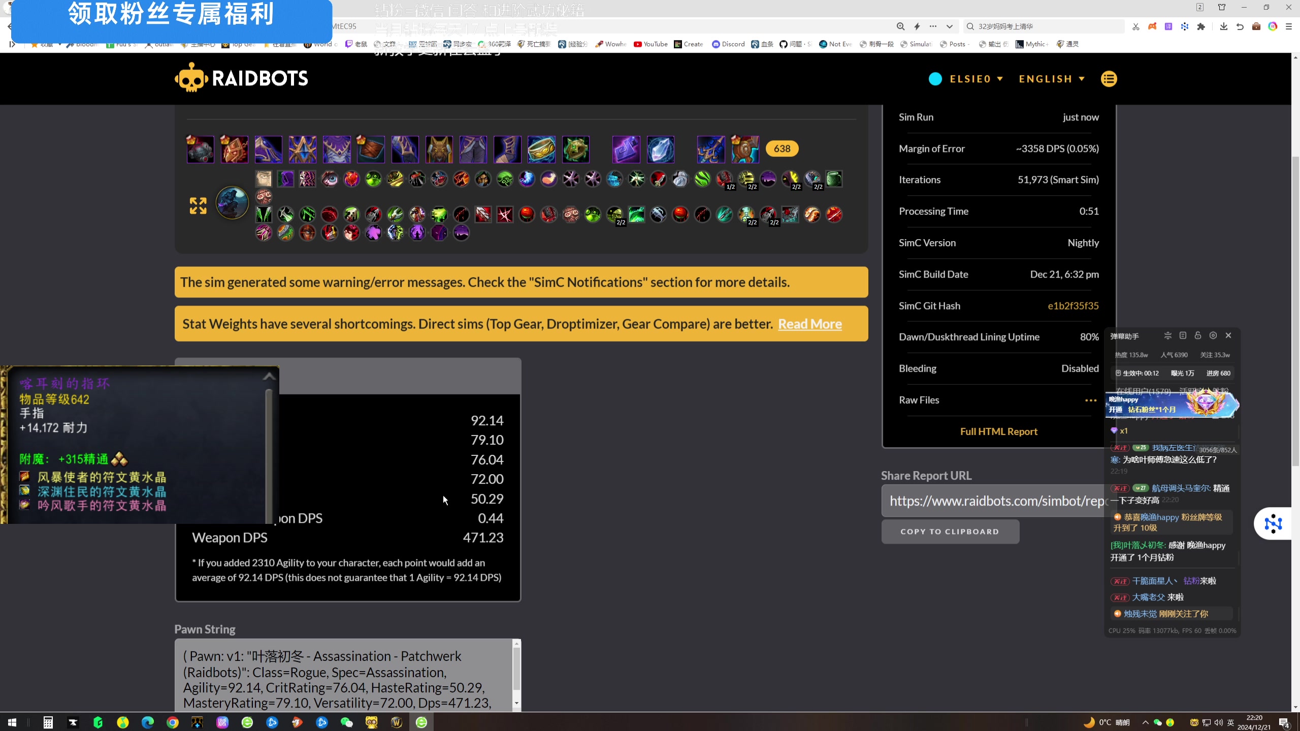Click the danmu helper collapse arrows icon

coord(1167,336)
